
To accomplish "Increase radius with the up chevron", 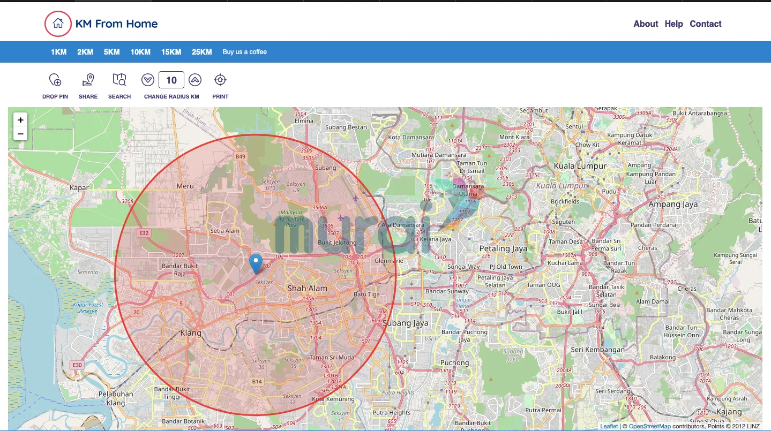I will (195, 80).
